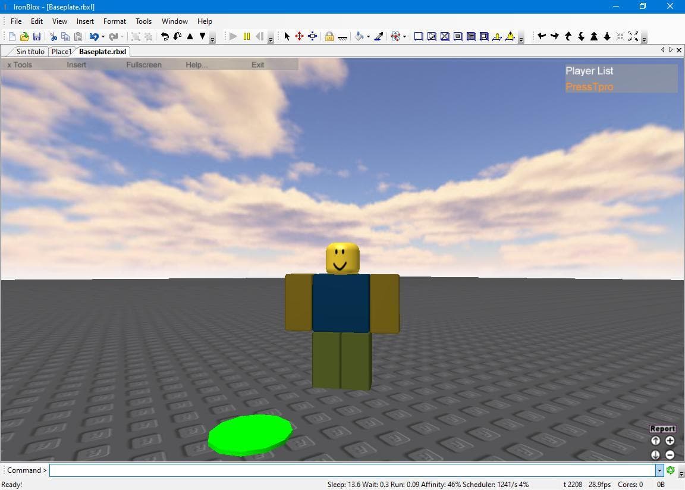
Task: Create a new file with New icon
Action: (x=12, y=37)
